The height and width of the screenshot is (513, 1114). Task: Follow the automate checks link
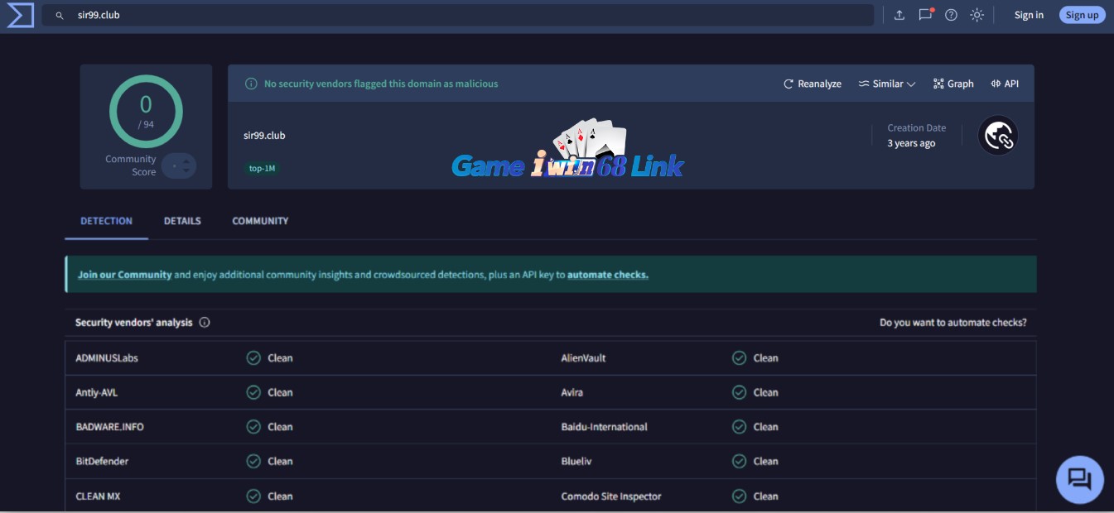[607, 275]
